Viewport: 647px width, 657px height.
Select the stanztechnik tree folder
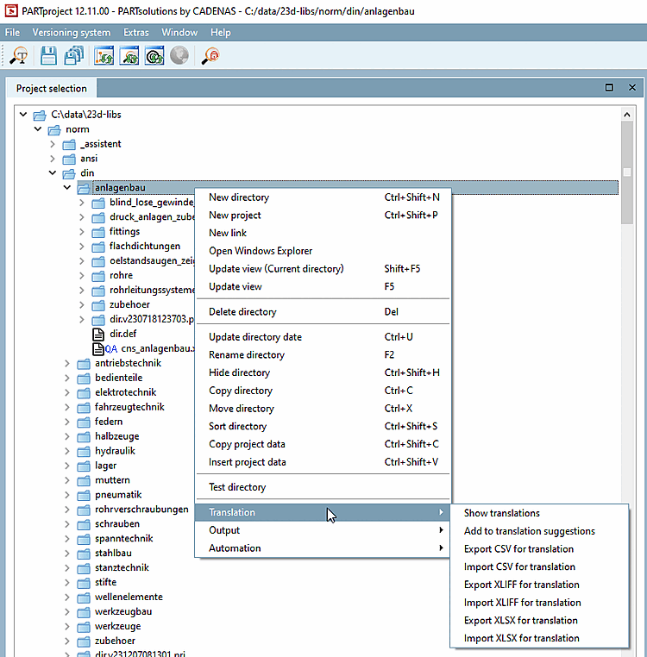[x=122, y=567]
